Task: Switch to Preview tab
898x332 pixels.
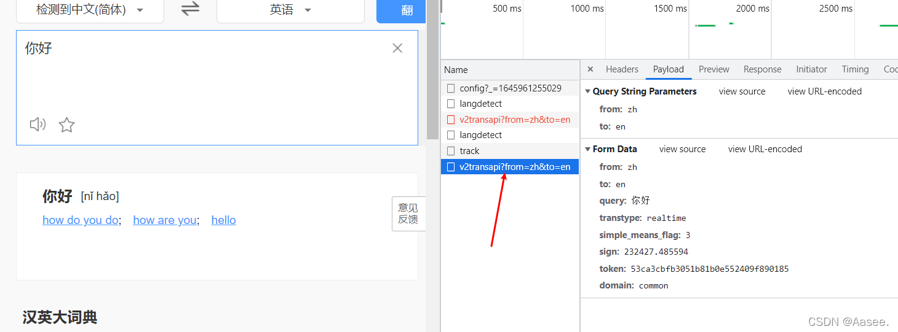Action: pyautogui.click(x=714, y=69)
